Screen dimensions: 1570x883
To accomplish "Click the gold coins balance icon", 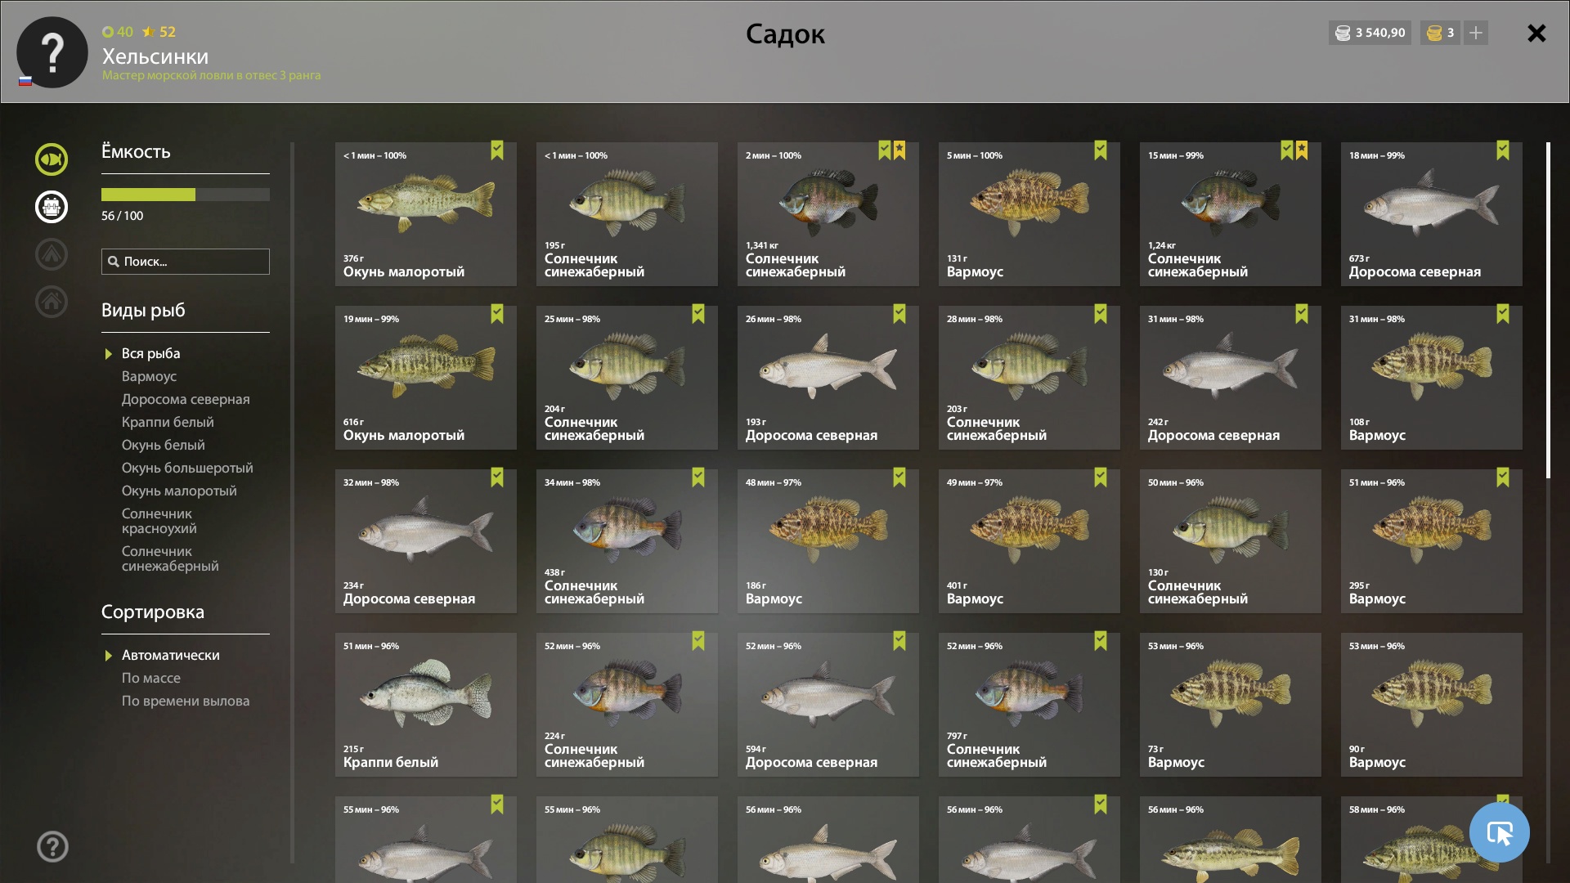I will 1434,33.
